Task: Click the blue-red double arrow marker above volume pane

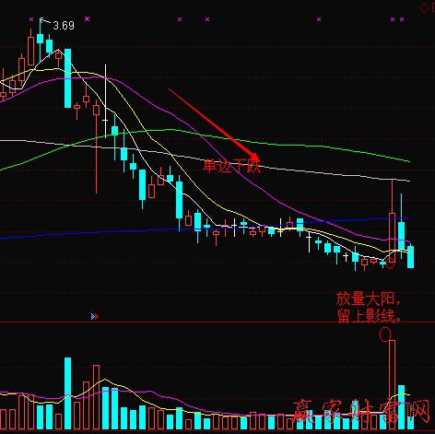Action: click(x=95, y=316)
